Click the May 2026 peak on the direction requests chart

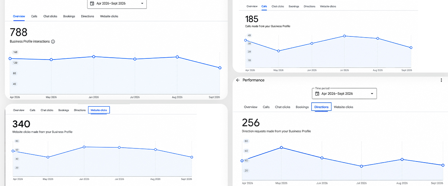(282, 148)
